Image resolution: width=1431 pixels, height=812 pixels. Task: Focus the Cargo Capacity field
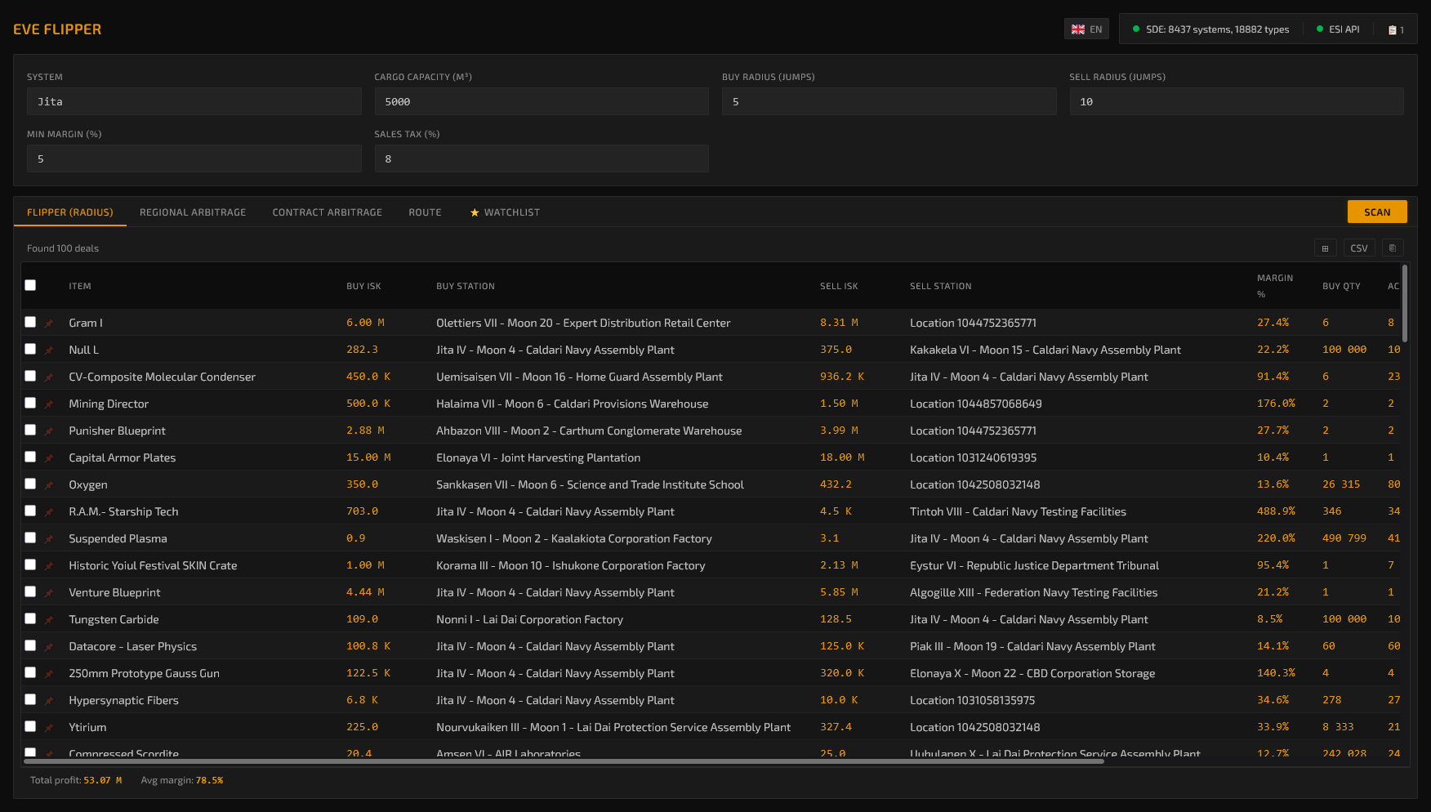coord(542,101)
